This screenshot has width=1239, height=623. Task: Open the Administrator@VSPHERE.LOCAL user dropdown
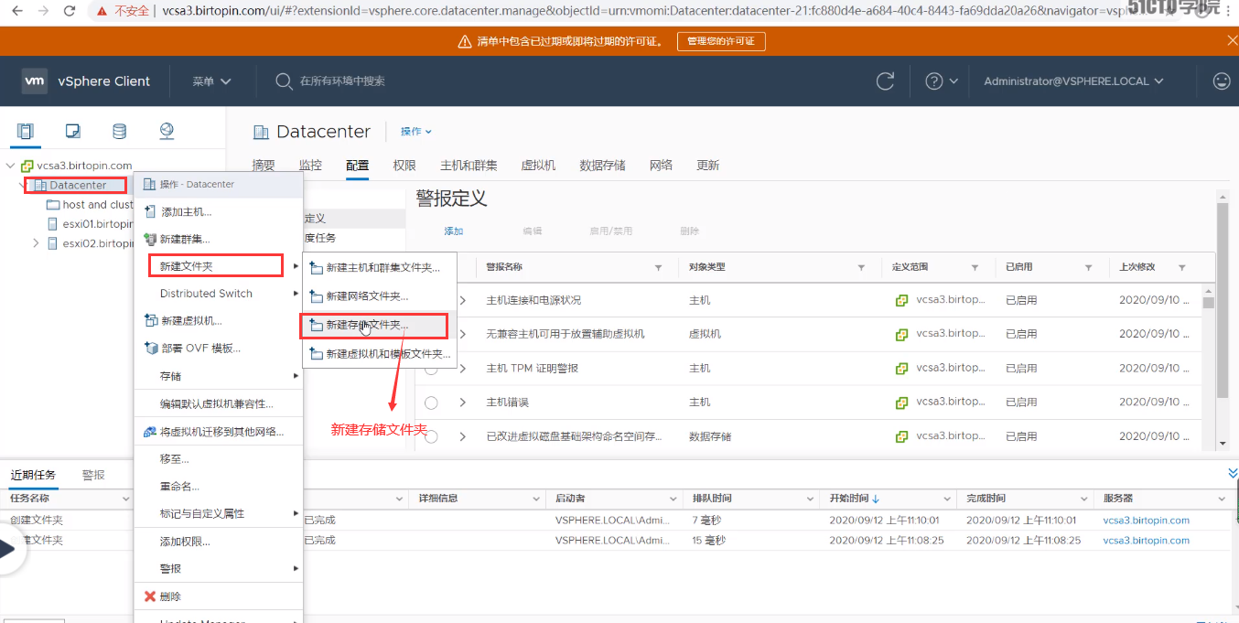click(x=1073, y=81)
